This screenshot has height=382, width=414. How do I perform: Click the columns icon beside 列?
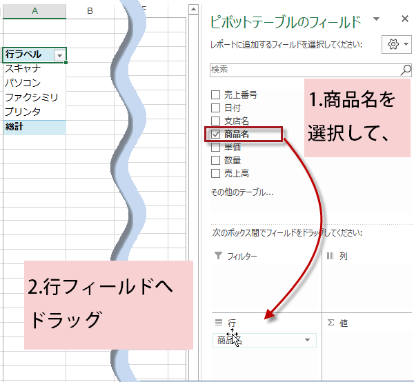click(330, 257)
